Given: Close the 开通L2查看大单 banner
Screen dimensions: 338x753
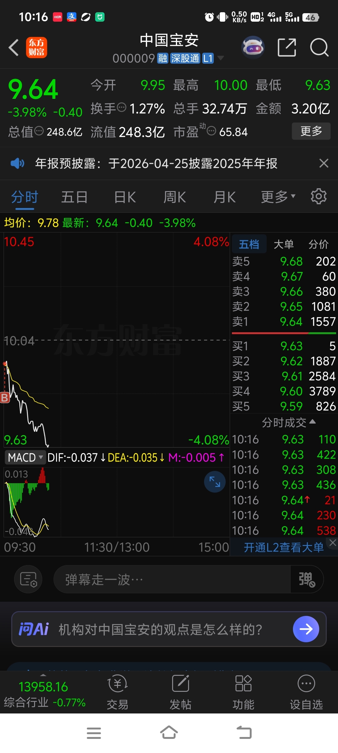Looking at the screenshot, I should click(x=332, y=542).
